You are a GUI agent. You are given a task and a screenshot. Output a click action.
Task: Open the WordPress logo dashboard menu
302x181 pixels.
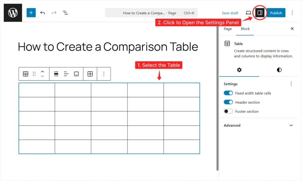pos(13,13)
